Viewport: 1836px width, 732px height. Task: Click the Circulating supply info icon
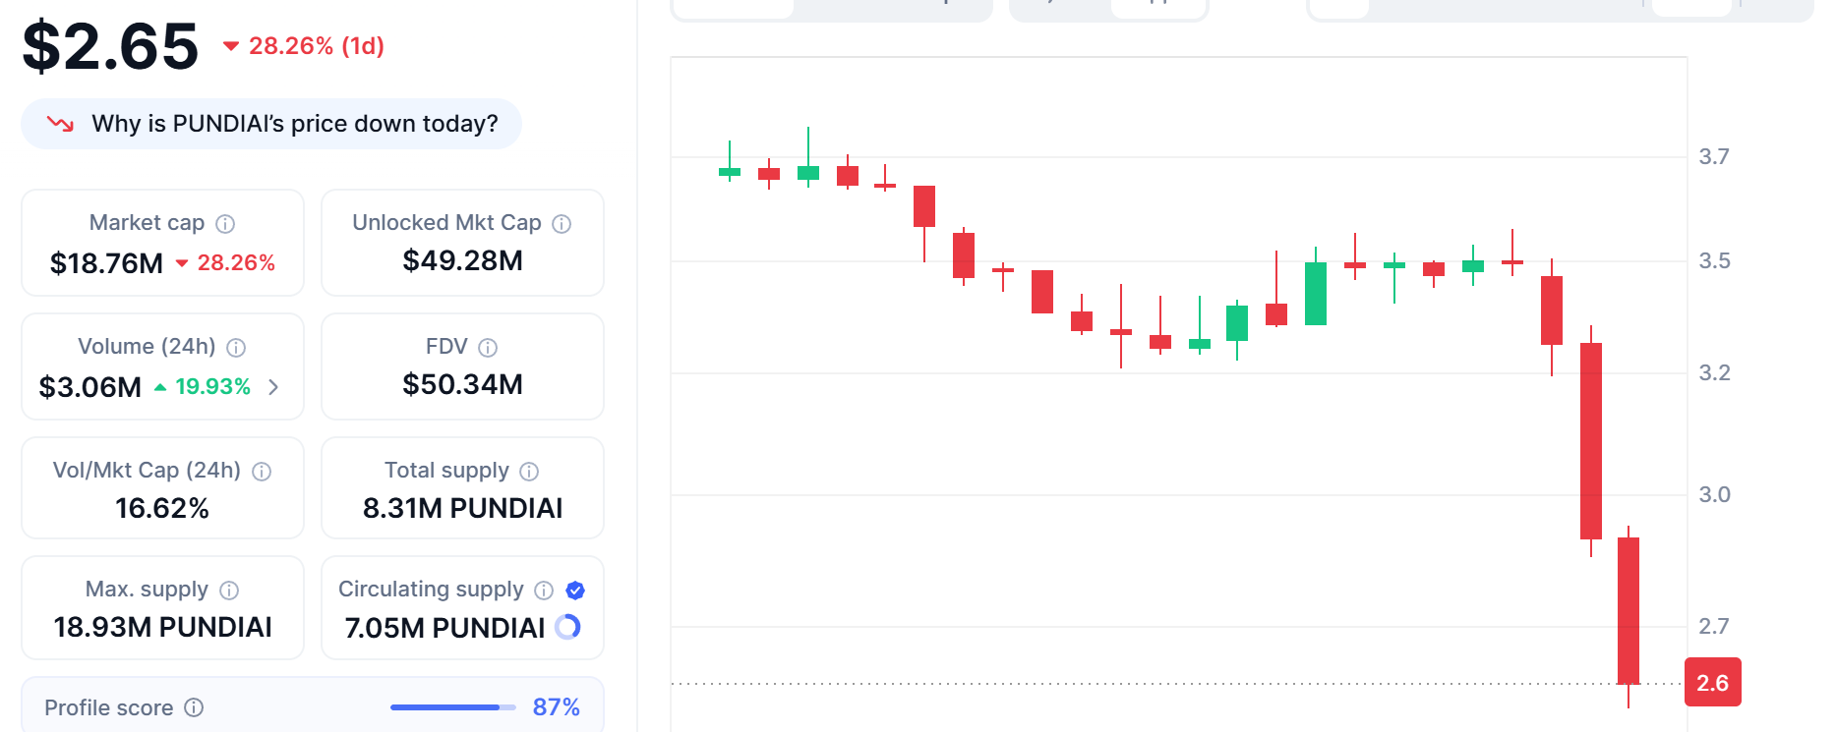pos(544,591)
